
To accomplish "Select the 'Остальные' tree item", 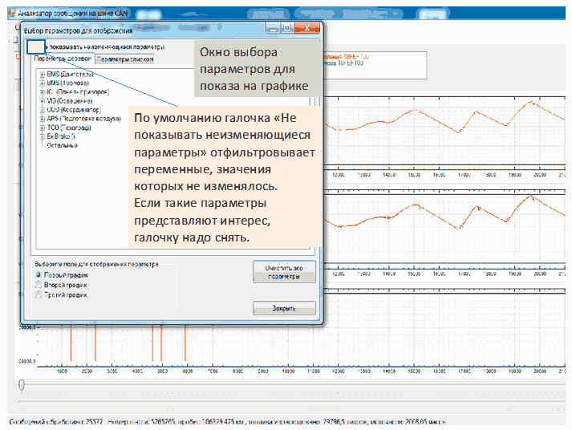I will click(x=62, y=146).
